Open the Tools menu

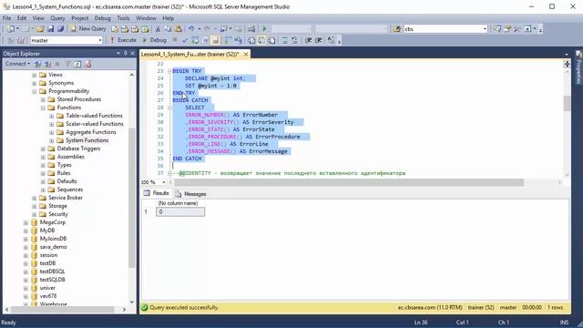123,18
